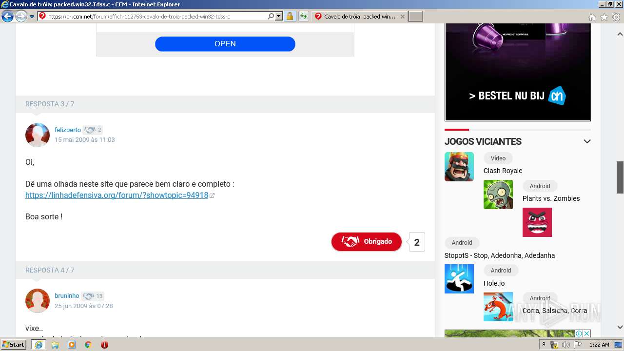Screen dimensions: 624x351
Task: Click the vertical scrollbar thumb
Action: [x=620, y=177]
